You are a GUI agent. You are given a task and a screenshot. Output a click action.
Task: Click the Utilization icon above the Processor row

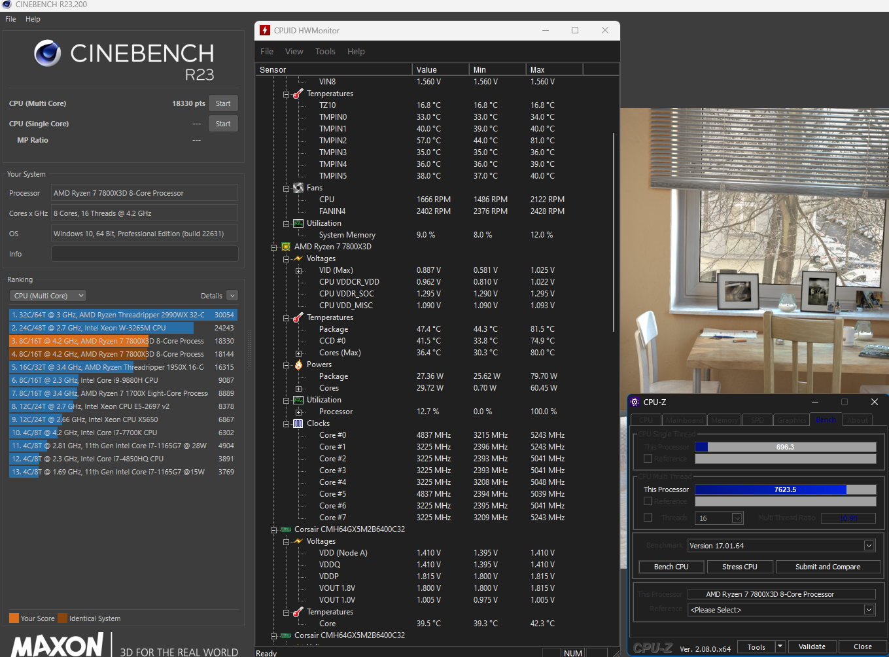click(x=298, y=400)
